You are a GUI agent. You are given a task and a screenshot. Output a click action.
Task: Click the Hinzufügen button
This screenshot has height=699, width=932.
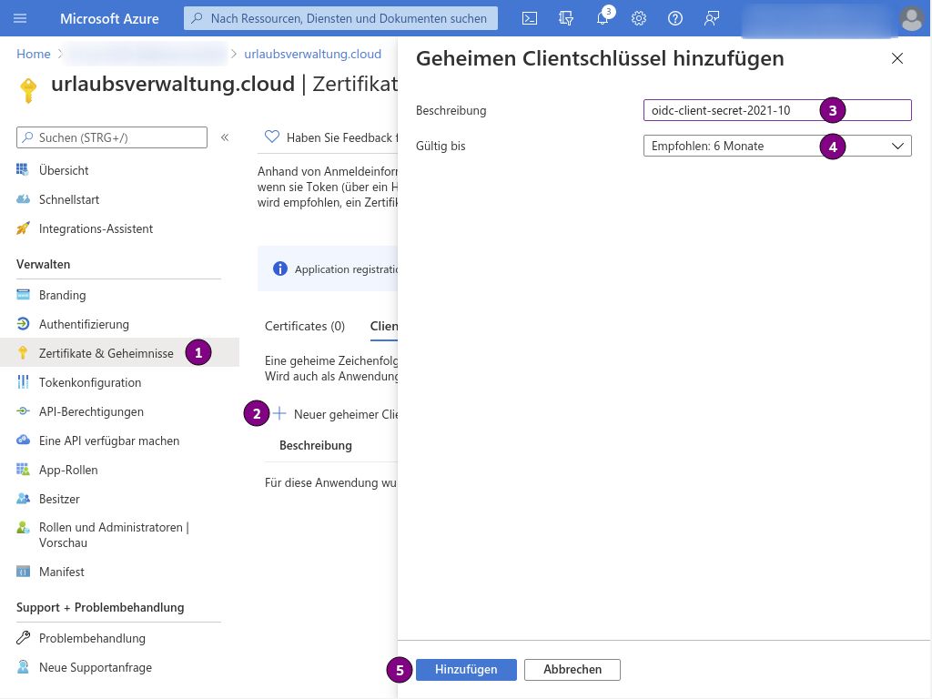pos(466,669)
